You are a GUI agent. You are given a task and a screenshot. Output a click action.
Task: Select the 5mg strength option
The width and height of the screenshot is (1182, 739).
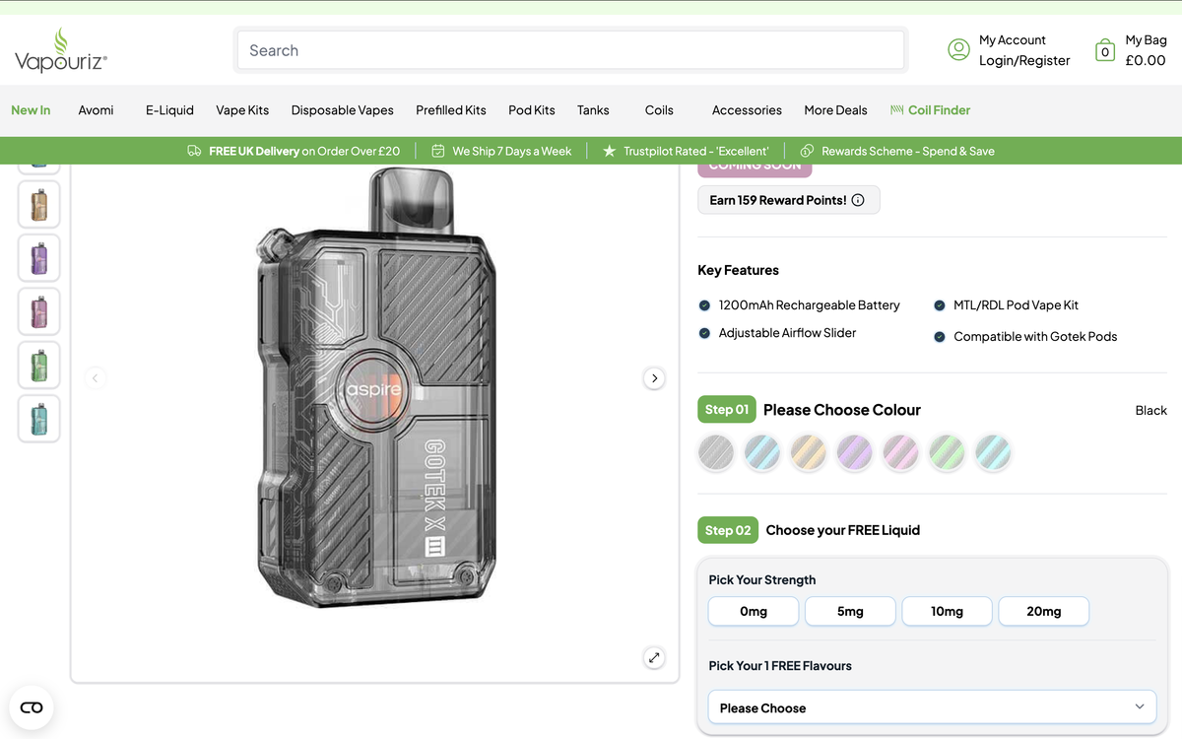(x=850, y=611)
